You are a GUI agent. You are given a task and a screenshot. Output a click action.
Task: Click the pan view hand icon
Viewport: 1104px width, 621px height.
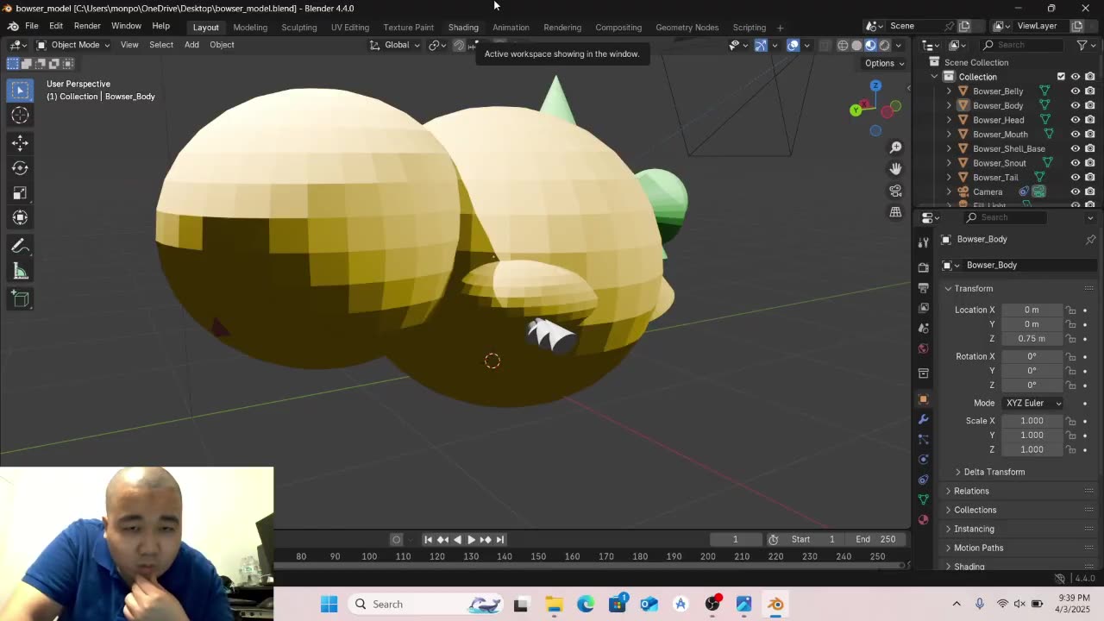895,169
